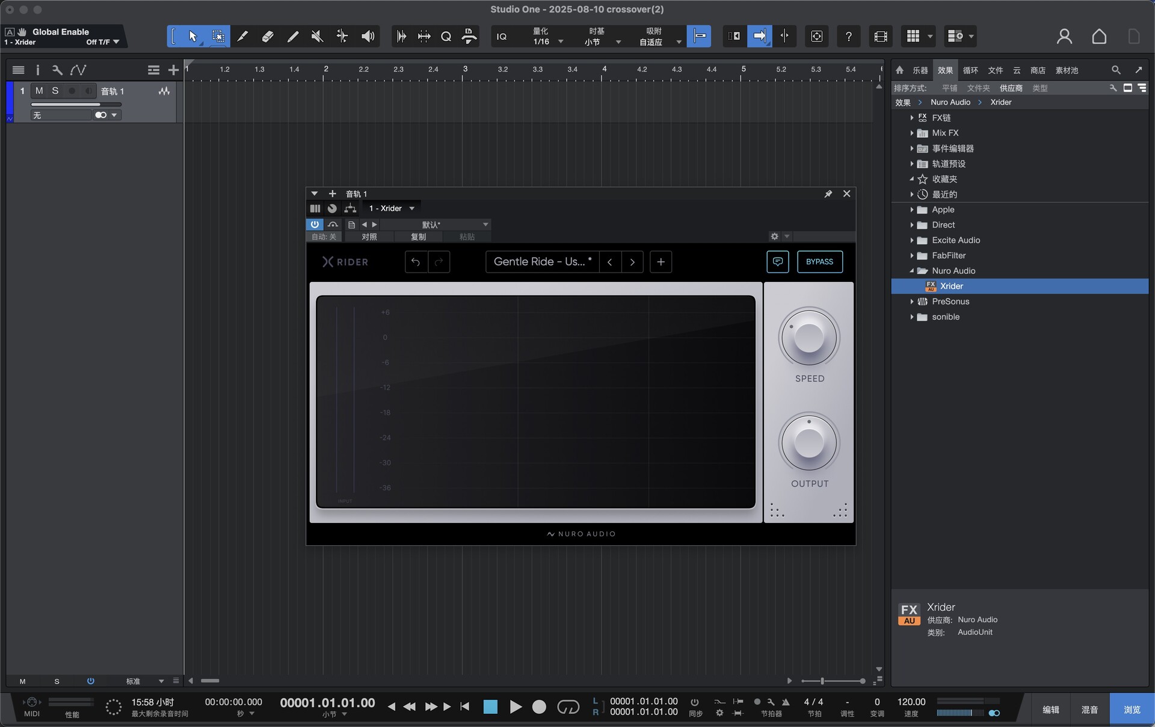
Task: Open the 编辑 editor view
Action: 1050,710
